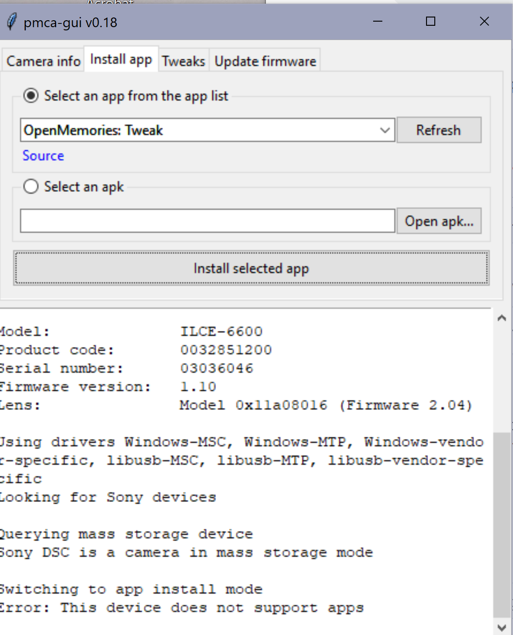Open the Tweaks tab
Viewport: 513px width, 635px height.
183,60
